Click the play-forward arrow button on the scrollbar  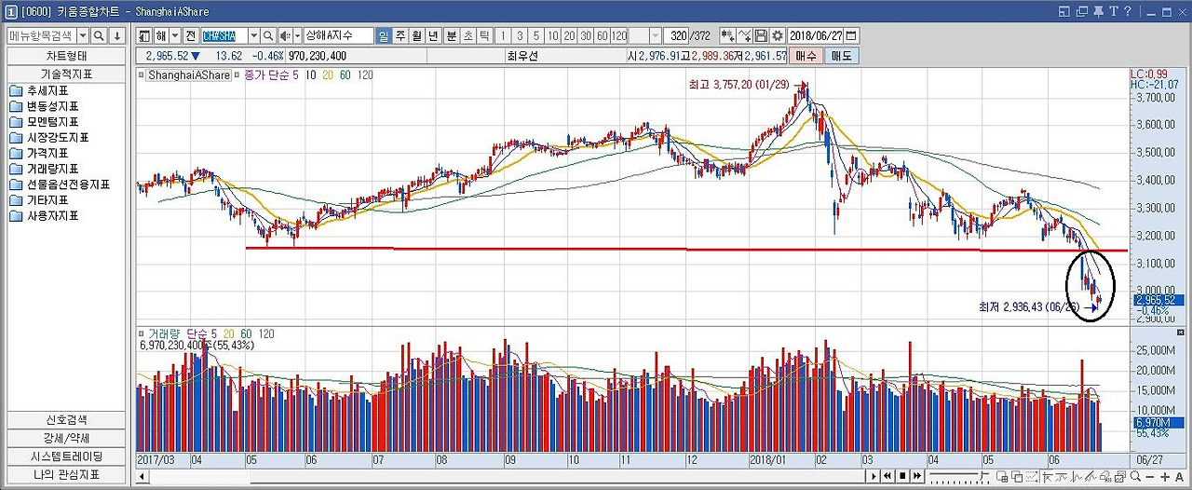coord(874,476)
